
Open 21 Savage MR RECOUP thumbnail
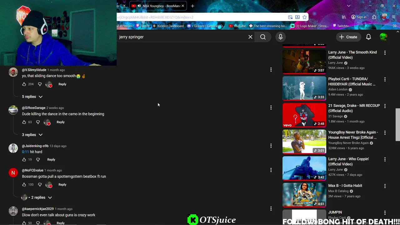(x=304, y=115)
